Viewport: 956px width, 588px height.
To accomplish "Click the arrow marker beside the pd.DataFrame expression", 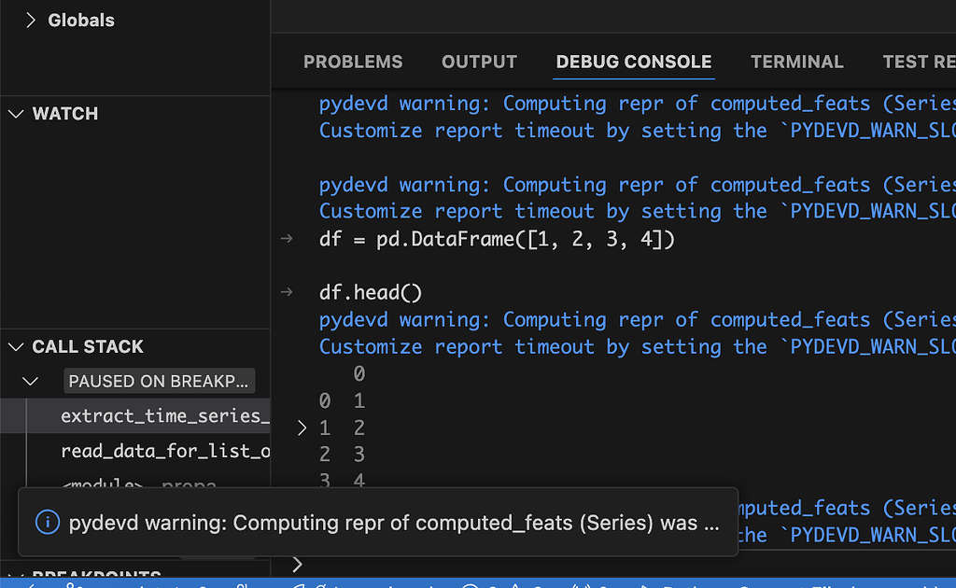I will (286, 238).
